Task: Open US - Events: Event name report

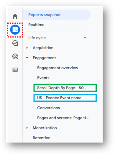Action: point(65,98)
